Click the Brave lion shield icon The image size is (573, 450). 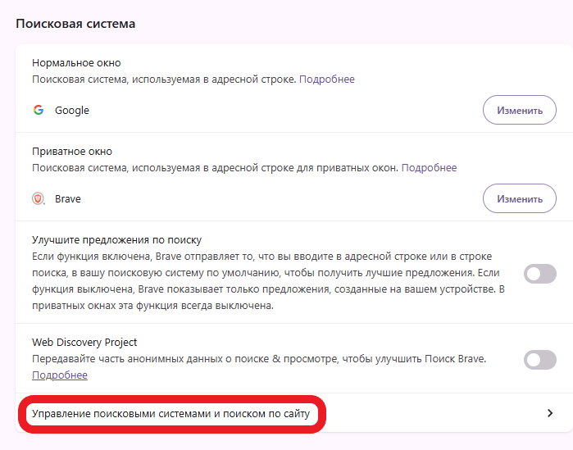point(38,198)
